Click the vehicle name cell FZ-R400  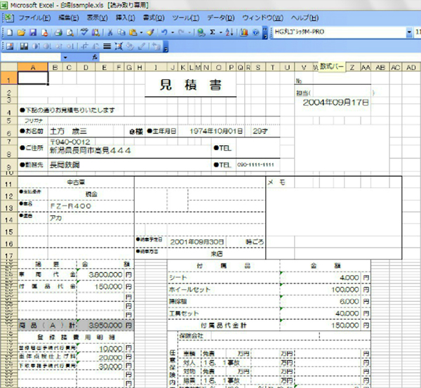[91, 206]
